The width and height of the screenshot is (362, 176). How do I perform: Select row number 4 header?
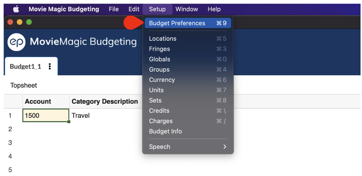pyautogui.click(x=10, y=156)
